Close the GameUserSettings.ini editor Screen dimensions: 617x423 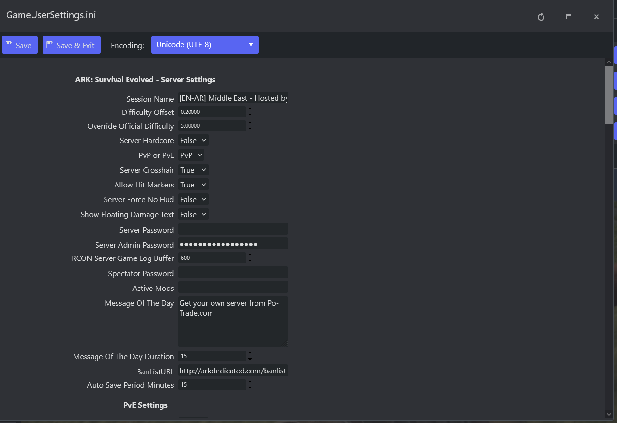click(596, 17)
